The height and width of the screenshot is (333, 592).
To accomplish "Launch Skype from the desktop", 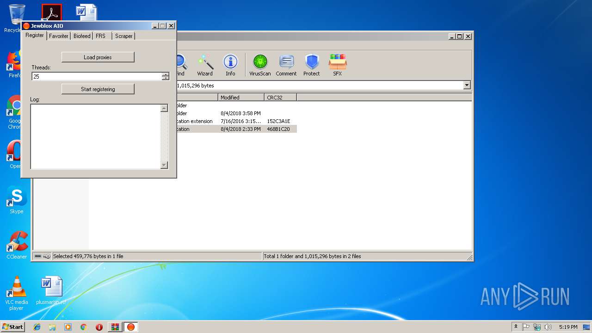I will coord(17,200).
